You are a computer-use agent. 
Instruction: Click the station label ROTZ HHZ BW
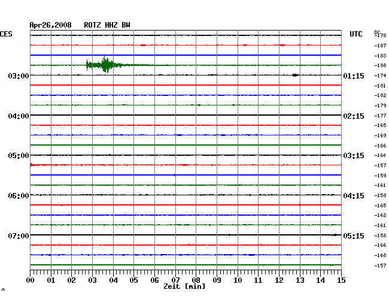107,25
